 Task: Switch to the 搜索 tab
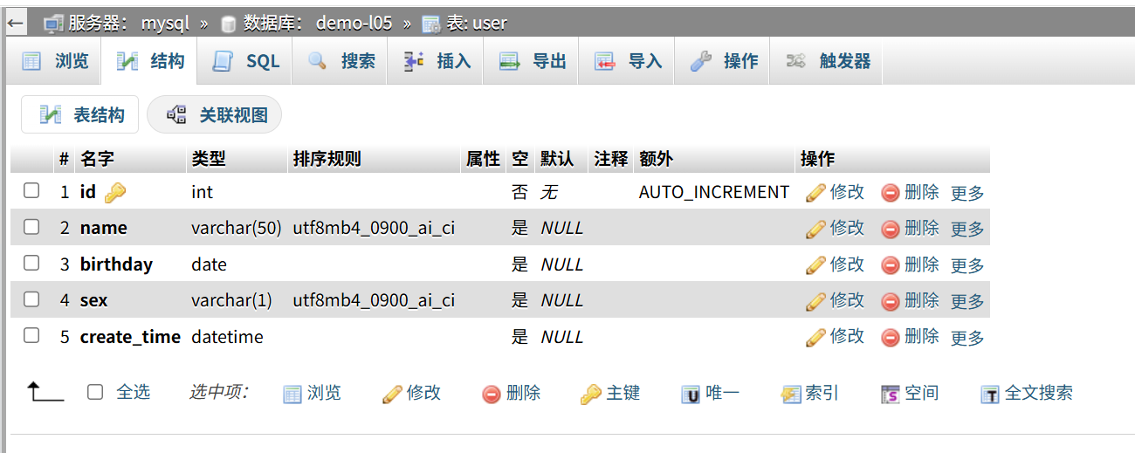340,61
